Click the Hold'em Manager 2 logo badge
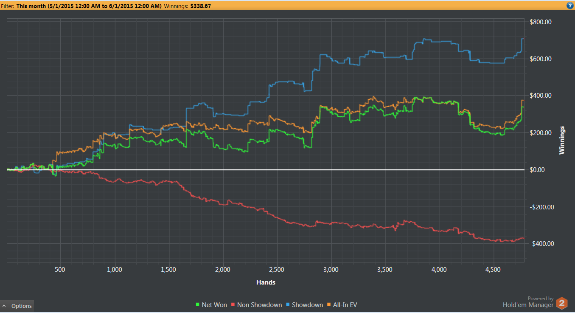The image size is (575, 313). (x=562, y=303)
